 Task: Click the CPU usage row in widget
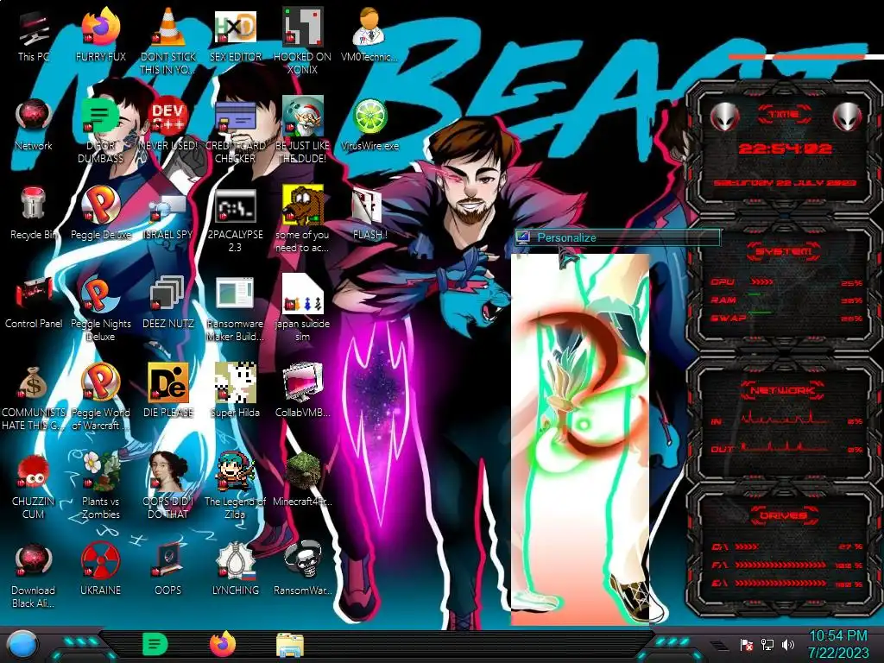click(x=786, y=282)
